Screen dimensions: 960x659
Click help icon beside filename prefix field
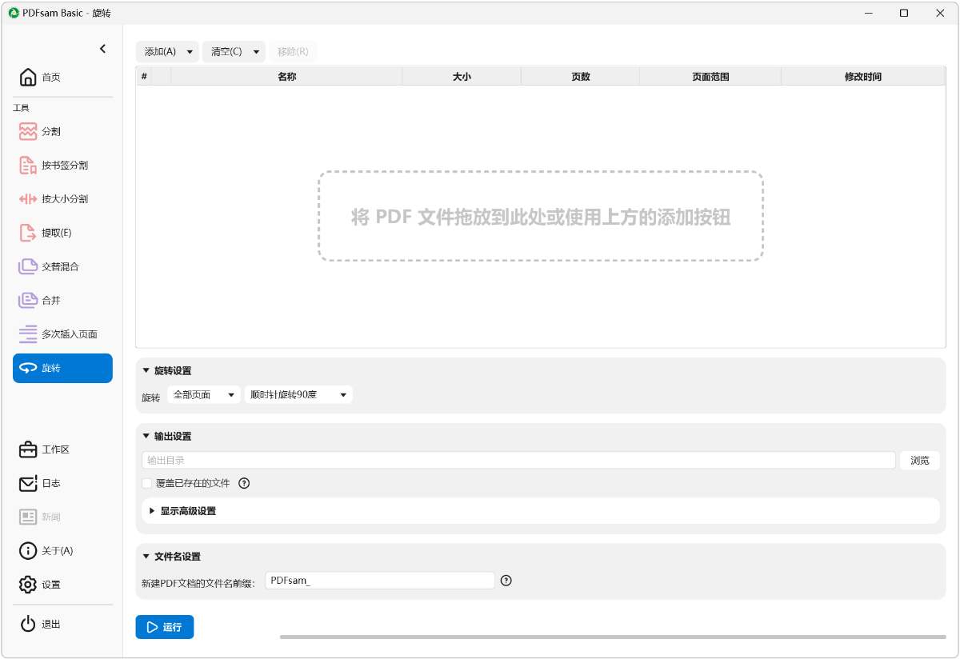506,581
